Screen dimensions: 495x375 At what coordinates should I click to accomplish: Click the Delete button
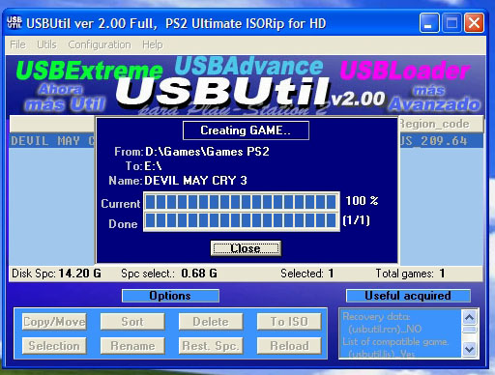point(211,322)
